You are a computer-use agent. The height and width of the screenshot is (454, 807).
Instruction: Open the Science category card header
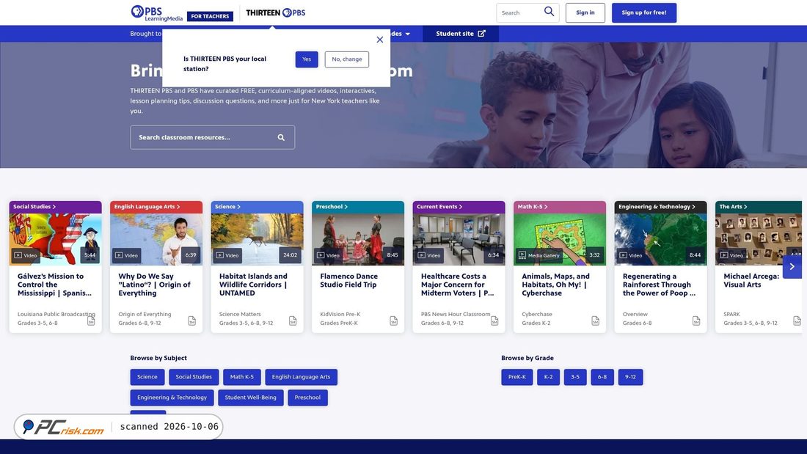coord(258,207)
